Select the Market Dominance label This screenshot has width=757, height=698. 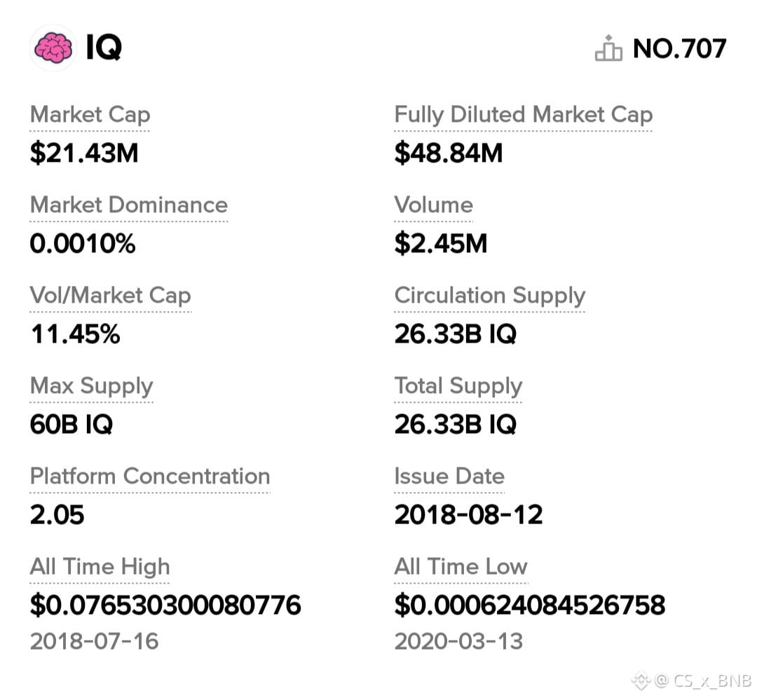(x=129, y=205)
